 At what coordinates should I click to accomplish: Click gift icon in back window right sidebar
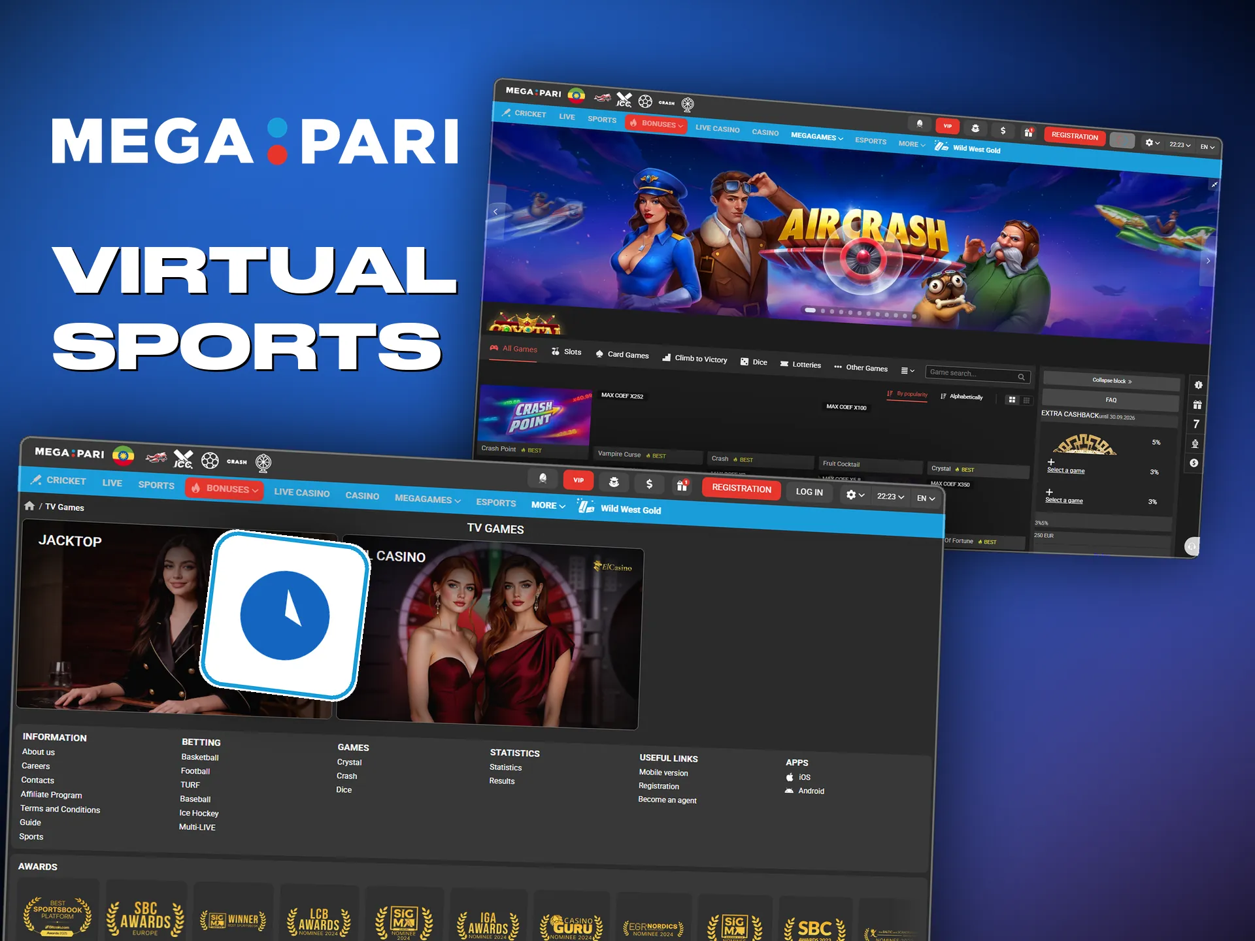[x=1197, y=404]
